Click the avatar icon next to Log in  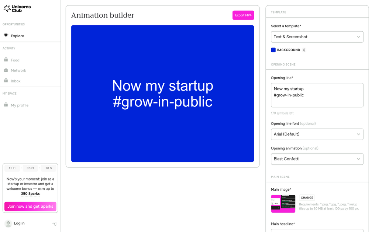(8, 223)
